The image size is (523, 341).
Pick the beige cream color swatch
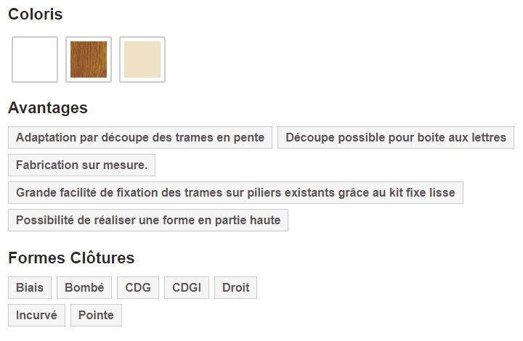pyautogui.click(x=142, y=59)
